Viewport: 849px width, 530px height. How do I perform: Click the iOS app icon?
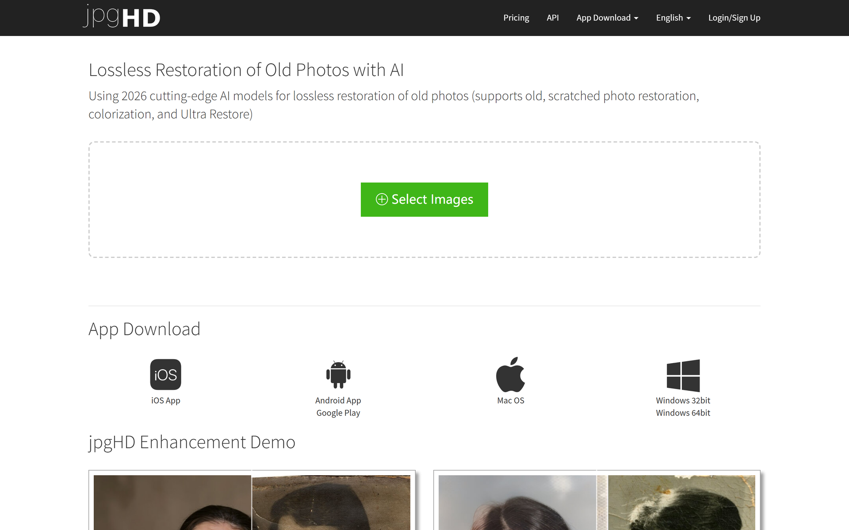coord(166,375)
